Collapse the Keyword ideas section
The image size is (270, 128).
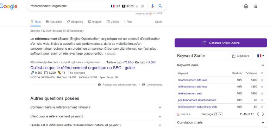pyautogui.click(x=263, y=65)
